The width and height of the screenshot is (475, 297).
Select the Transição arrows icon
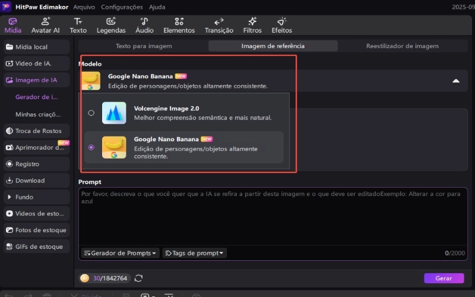pyautogui.click(x=218, y=21)
